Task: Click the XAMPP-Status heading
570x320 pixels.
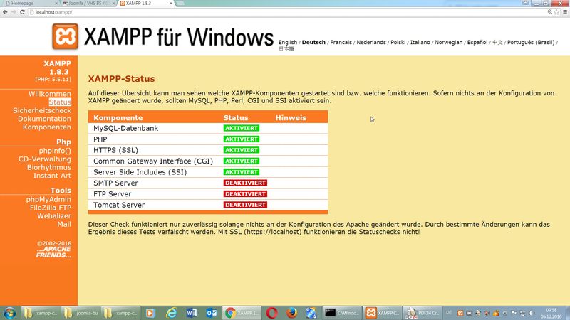Action: coord(121,79)
